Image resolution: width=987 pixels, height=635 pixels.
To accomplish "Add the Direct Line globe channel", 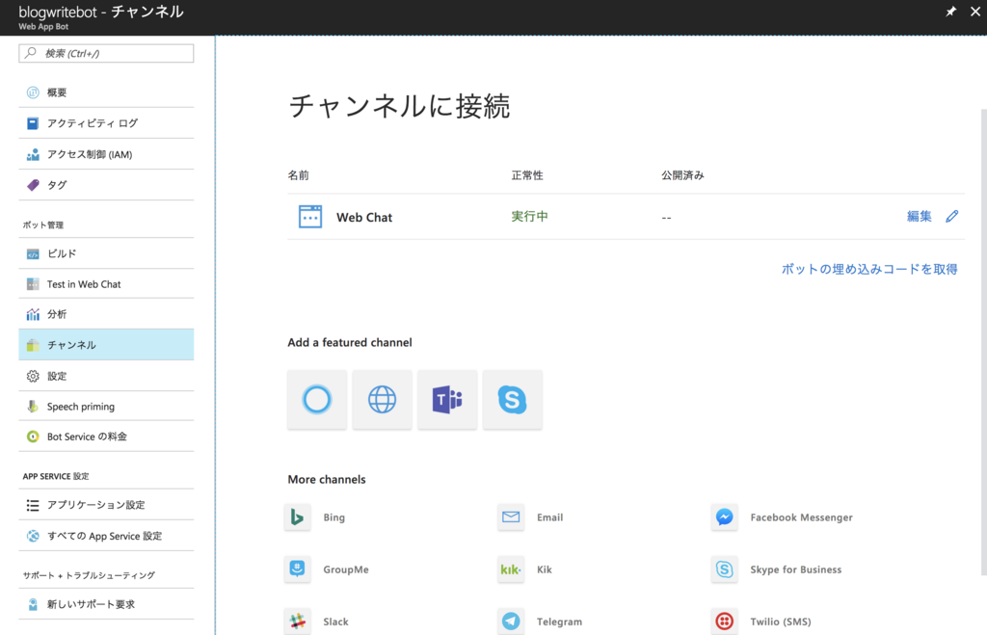I will [x=382, y=400].
